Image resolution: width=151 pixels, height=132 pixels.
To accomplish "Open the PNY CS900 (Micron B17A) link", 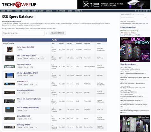I will (x=27, y=56).
